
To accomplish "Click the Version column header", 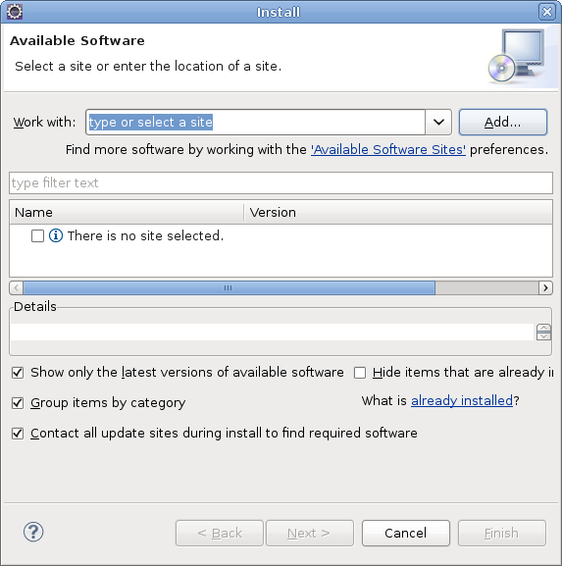I will tap(398, 212).
